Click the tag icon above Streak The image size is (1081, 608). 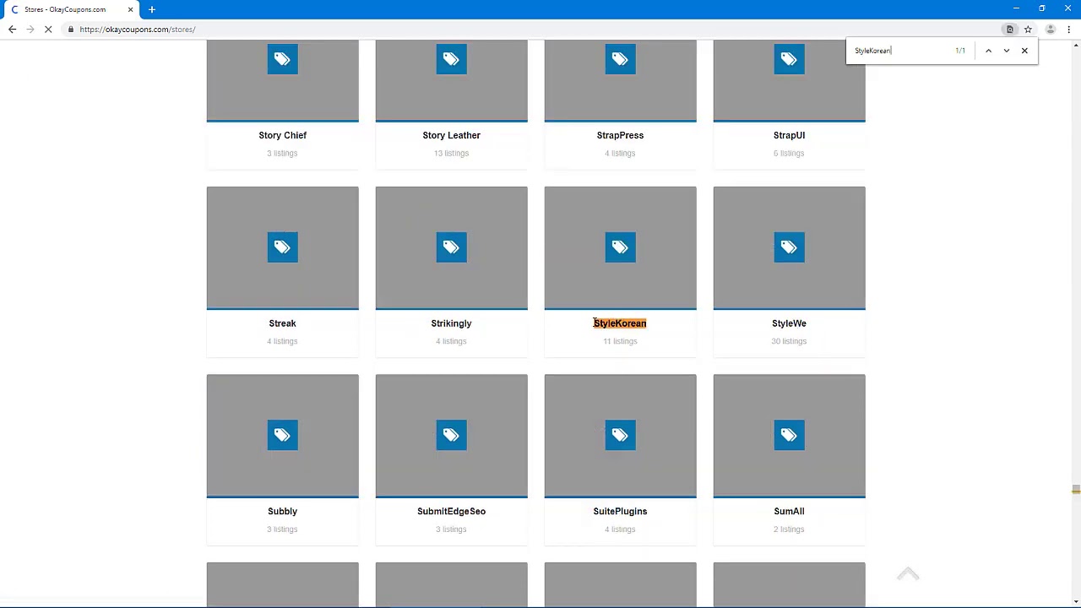(282, 247)
